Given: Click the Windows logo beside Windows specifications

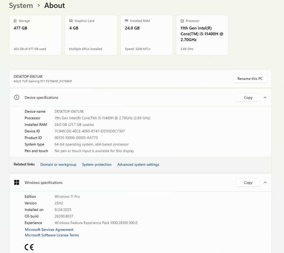Looking at the screenshot, I should click(17, 183).
